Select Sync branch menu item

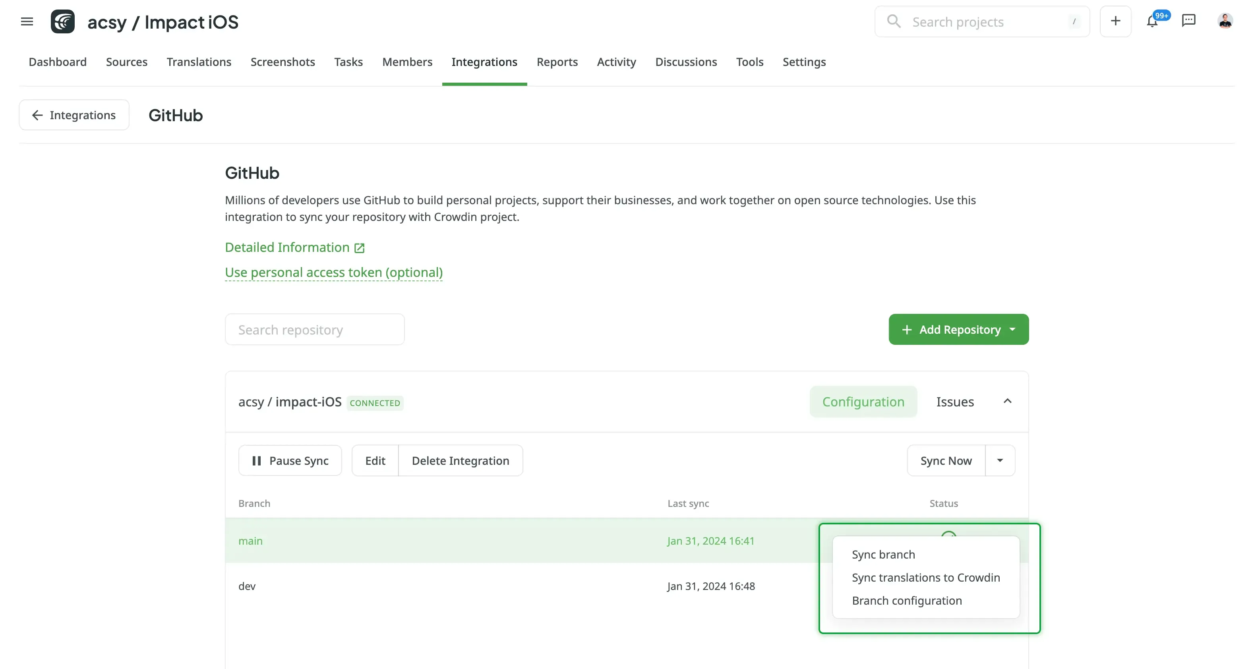point(883,555)
